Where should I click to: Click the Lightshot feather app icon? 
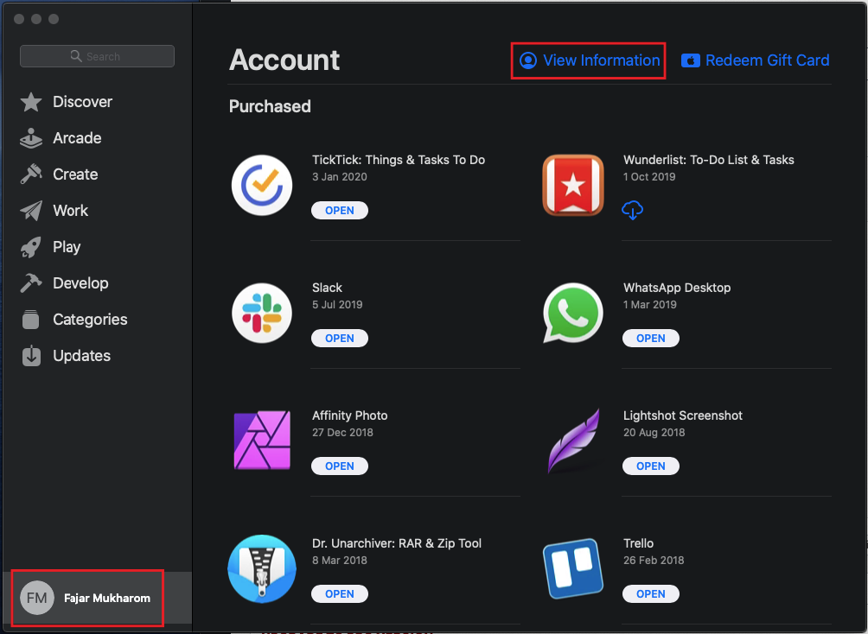coord(573,441)
